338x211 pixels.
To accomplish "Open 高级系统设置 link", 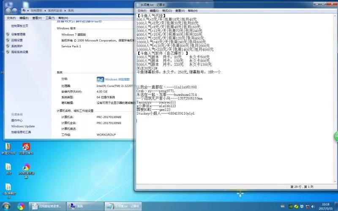I will point(19,51).
